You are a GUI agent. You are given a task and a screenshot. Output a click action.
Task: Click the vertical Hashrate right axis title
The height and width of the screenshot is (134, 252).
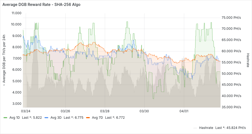click(248, 60)
